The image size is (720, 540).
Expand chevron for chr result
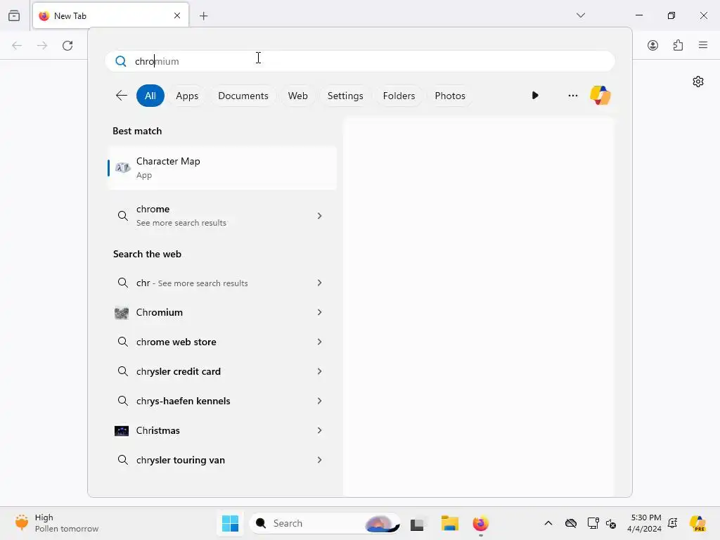coord(319,283)
